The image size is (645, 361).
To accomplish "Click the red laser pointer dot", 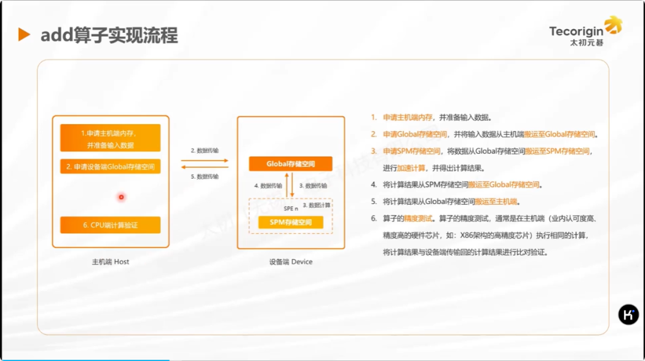I will coord(121,197).
